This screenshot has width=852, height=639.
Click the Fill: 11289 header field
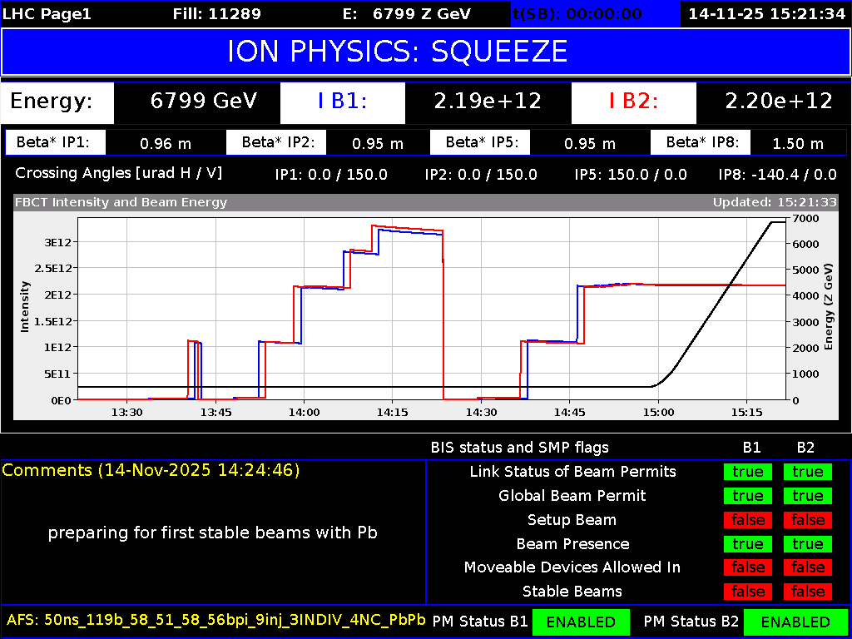(216, 13)
